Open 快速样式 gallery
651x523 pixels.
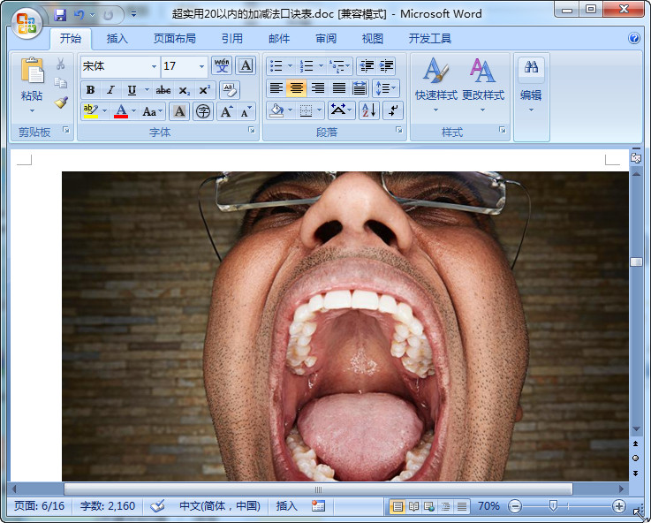point(436,85)
